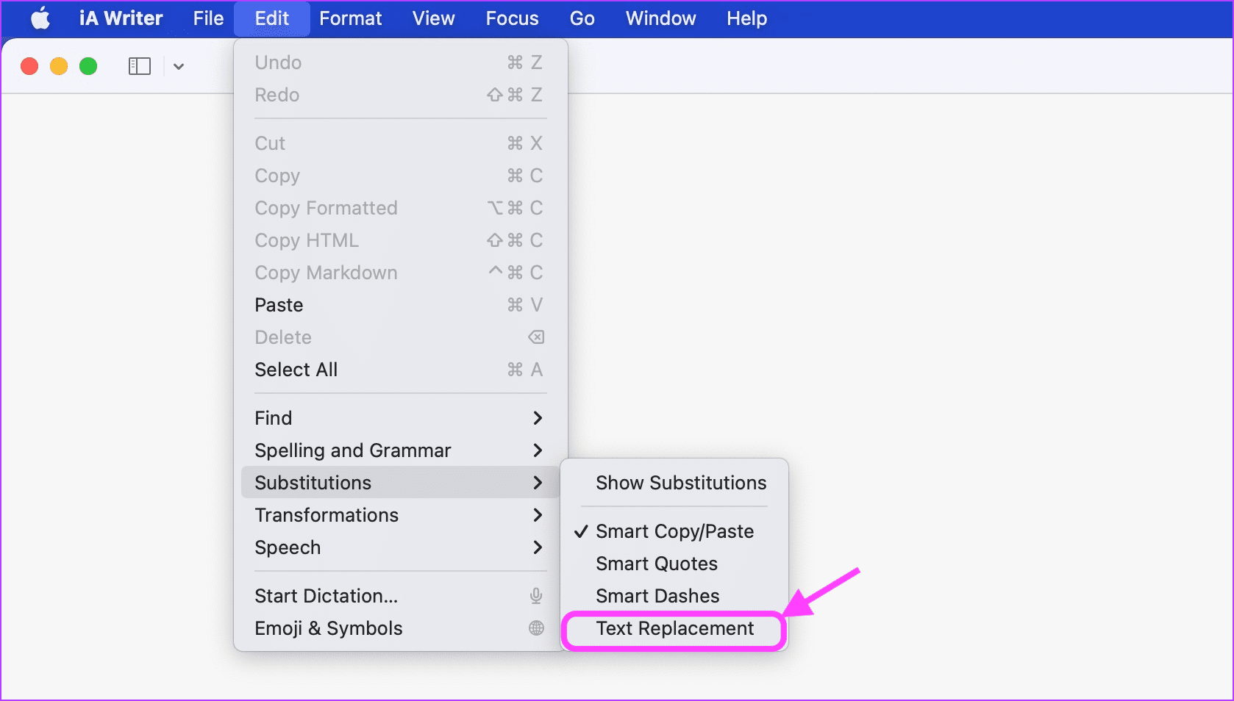The height and width of the screenshot is (701, 1234).
Task: Open the View menu
Action: click(433, 18)
